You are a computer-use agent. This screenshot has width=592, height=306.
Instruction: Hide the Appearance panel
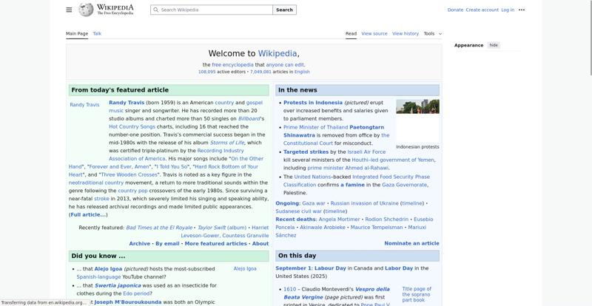pyautogui.click(x=494, y=45)
